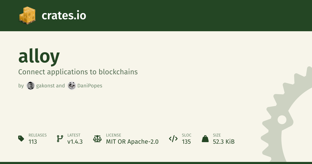This screenshot has width=312, height=164.
Task: Click the git branch latest icon
Action: 60,139
